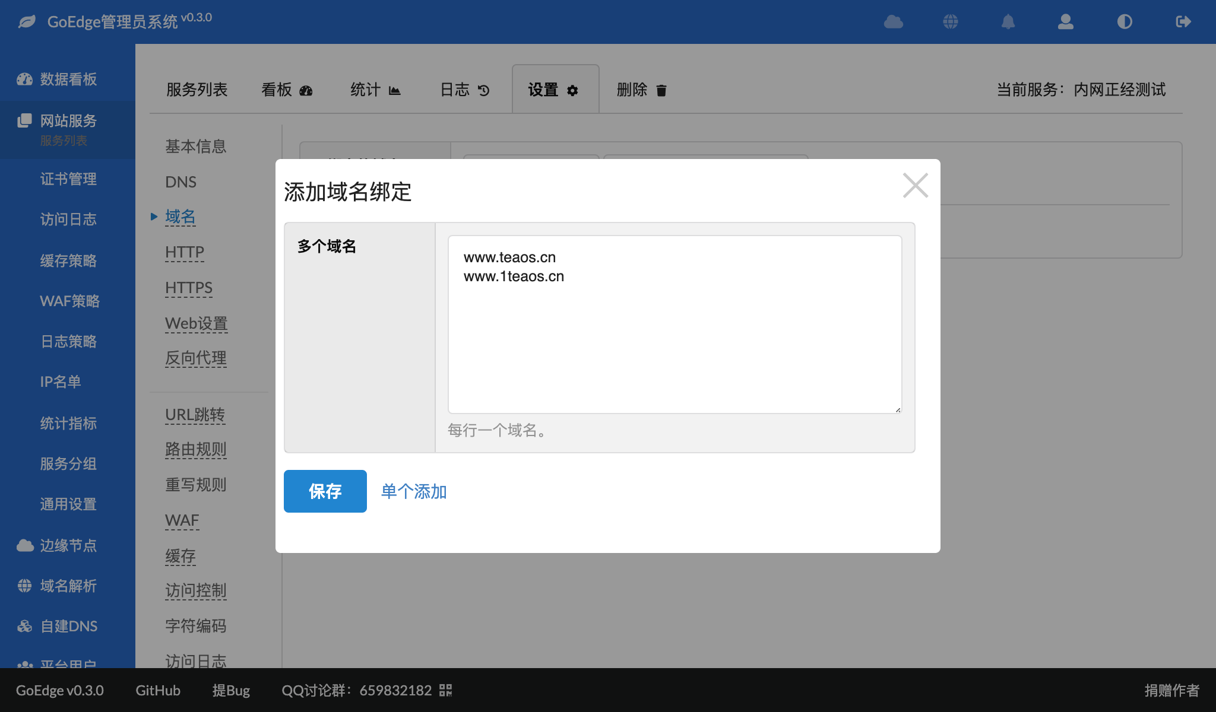
Task: Open URL跳转 settings section
Action: 195,415
